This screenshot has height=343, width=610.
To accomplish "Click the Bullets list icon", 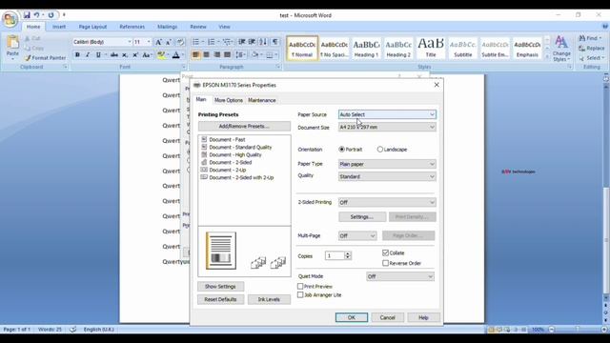I will coord(195,42).
